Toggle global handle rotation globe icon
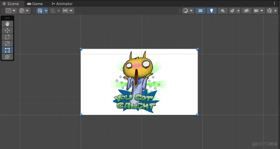The image size is (280, 149). (x=22, y=11)
